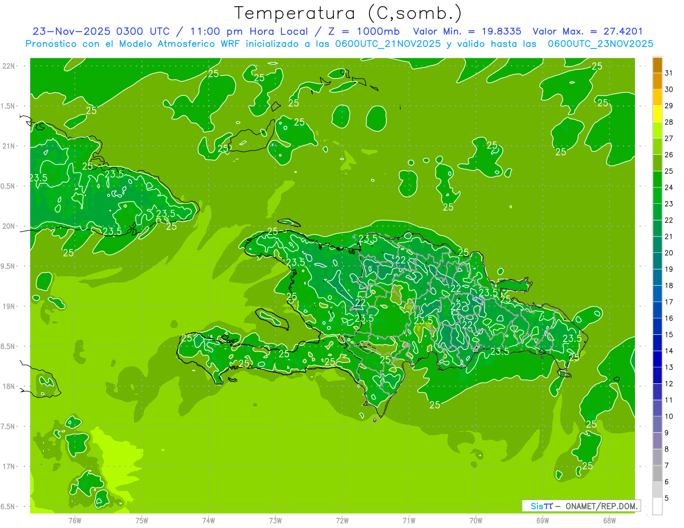This screenshot has height=528, width=684.
Task: Click the "76W" longitude label
Action: pyautogui.click(x=75, y=520)
